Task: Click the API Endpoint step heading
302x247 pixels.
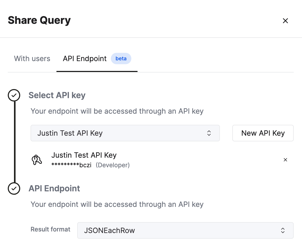Action: click(54, 188)
